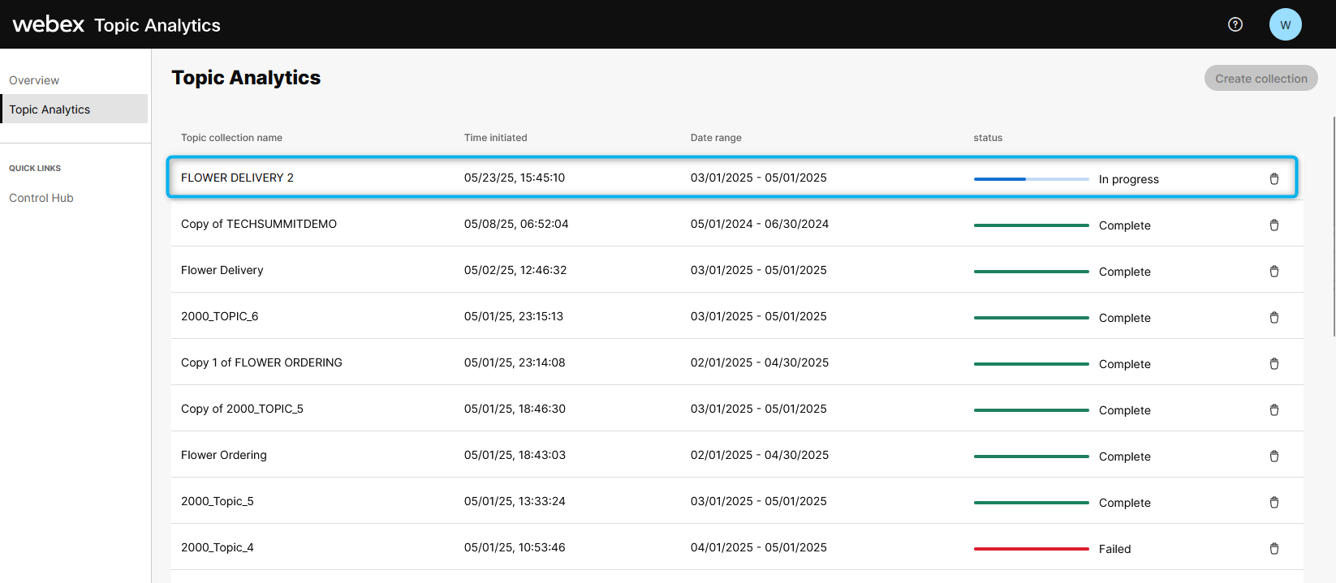Click the FLOWER DELIVERY 2 progress bar
This screenshot has width=1336, height=583.
1031,179
